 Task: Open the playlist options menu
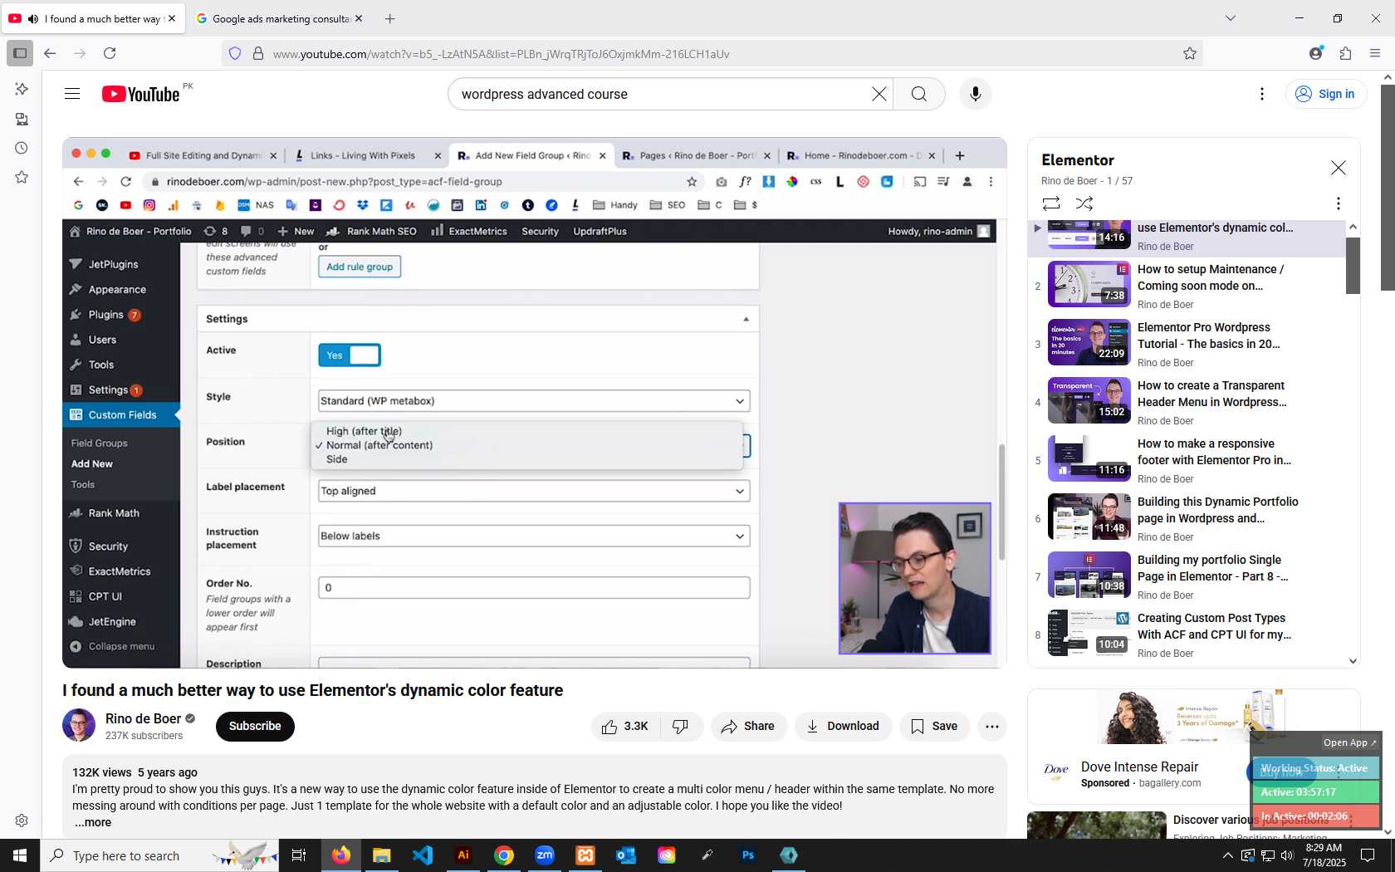point(1338,203)
